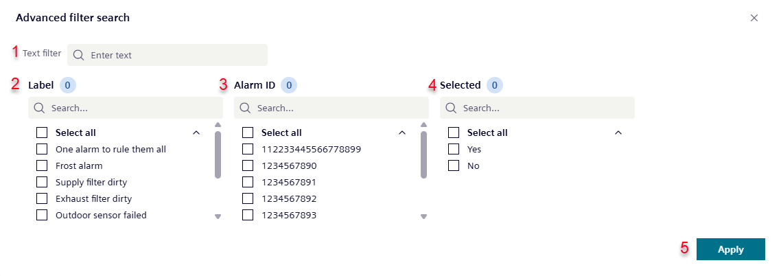Screen dimensions: 781x276
Task: Click the Label column search magnifier icon
Action: coord(39,108)
